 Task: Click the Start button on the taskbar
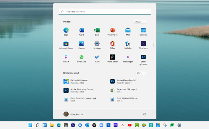point(31,125)
